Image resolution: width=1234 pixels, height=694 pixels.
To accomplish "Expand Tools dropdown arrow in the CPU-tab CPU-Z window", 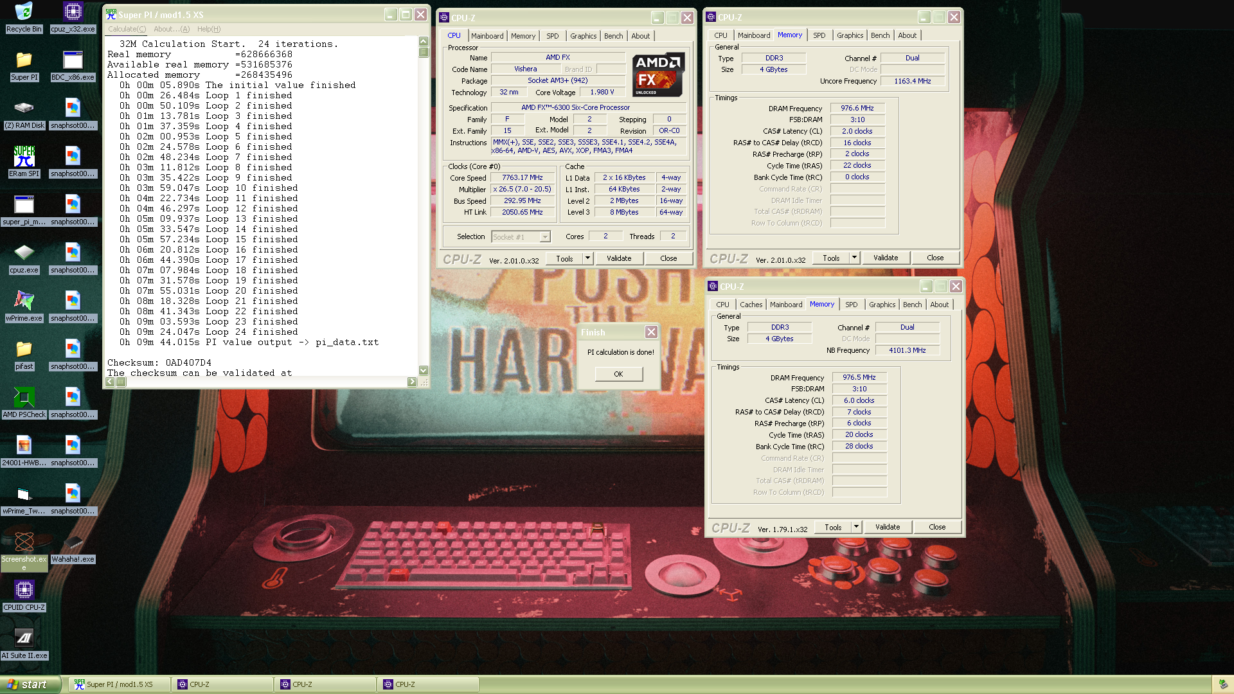I will click(587, 258).
